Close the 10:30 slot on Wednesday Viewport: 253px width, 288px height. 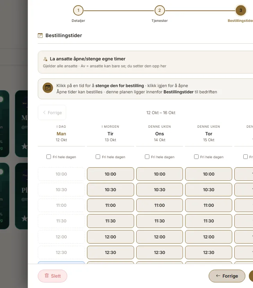tap(159, 189)
